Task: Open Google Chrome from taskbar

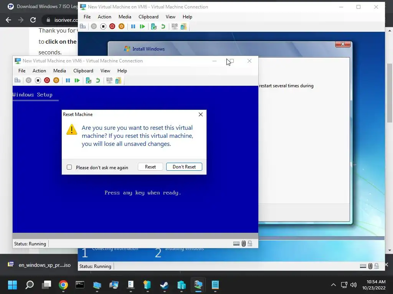Action: 63,285
